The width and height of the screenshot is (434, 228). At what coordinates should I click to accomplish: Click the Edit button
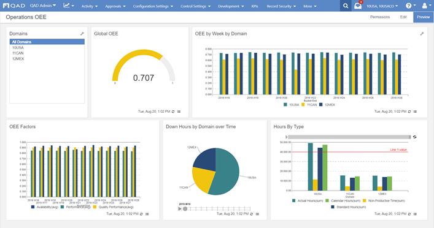403,17
